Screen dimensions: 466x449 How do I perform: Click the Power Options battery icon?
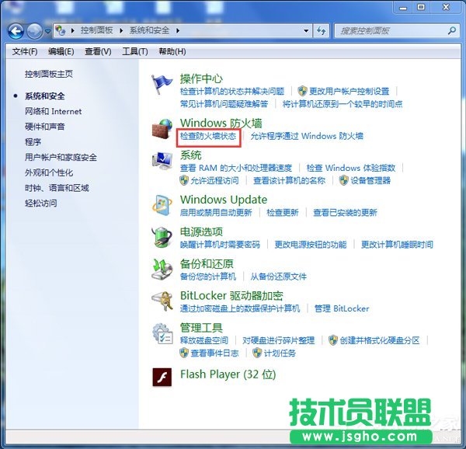tap(162, 237)
